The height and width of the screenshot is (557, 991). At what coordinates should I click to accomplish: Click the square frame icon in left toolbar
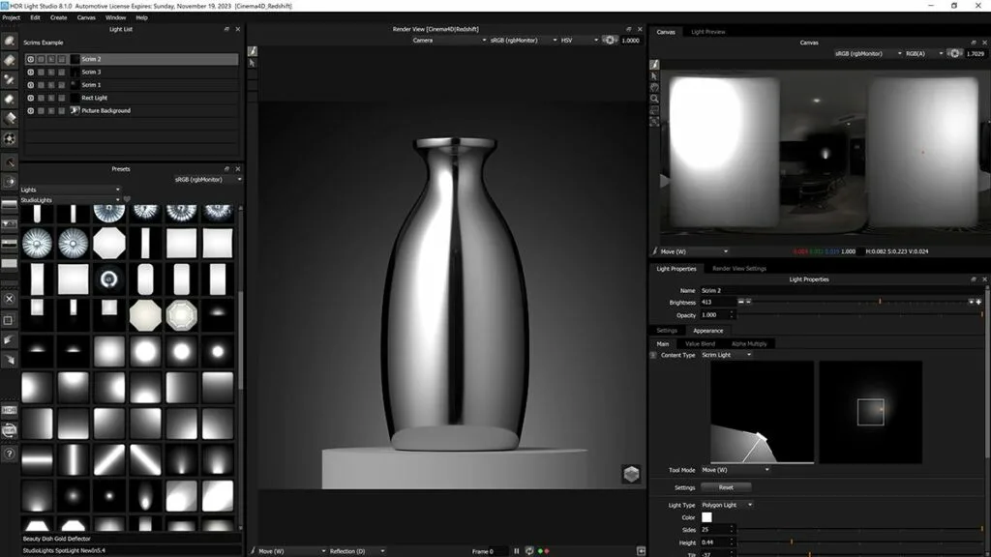10,320
